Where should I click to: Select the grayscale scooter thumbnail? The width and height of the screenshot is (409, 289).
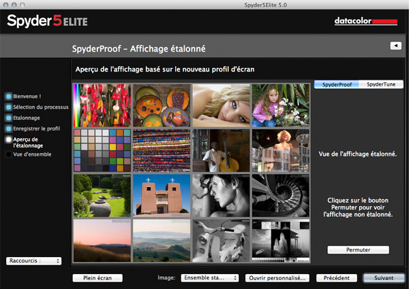point(221,241)
